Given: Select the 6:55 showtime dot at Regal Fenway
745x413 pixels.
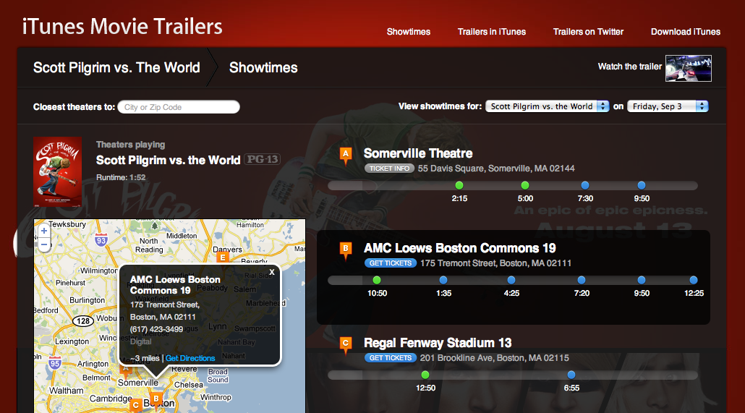Looking at the screenshot, I should tap(571, 375).
